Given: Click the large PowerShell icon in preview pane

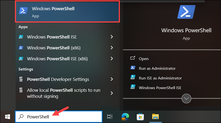Looking at the screenshot, I should tap(186, 12).
